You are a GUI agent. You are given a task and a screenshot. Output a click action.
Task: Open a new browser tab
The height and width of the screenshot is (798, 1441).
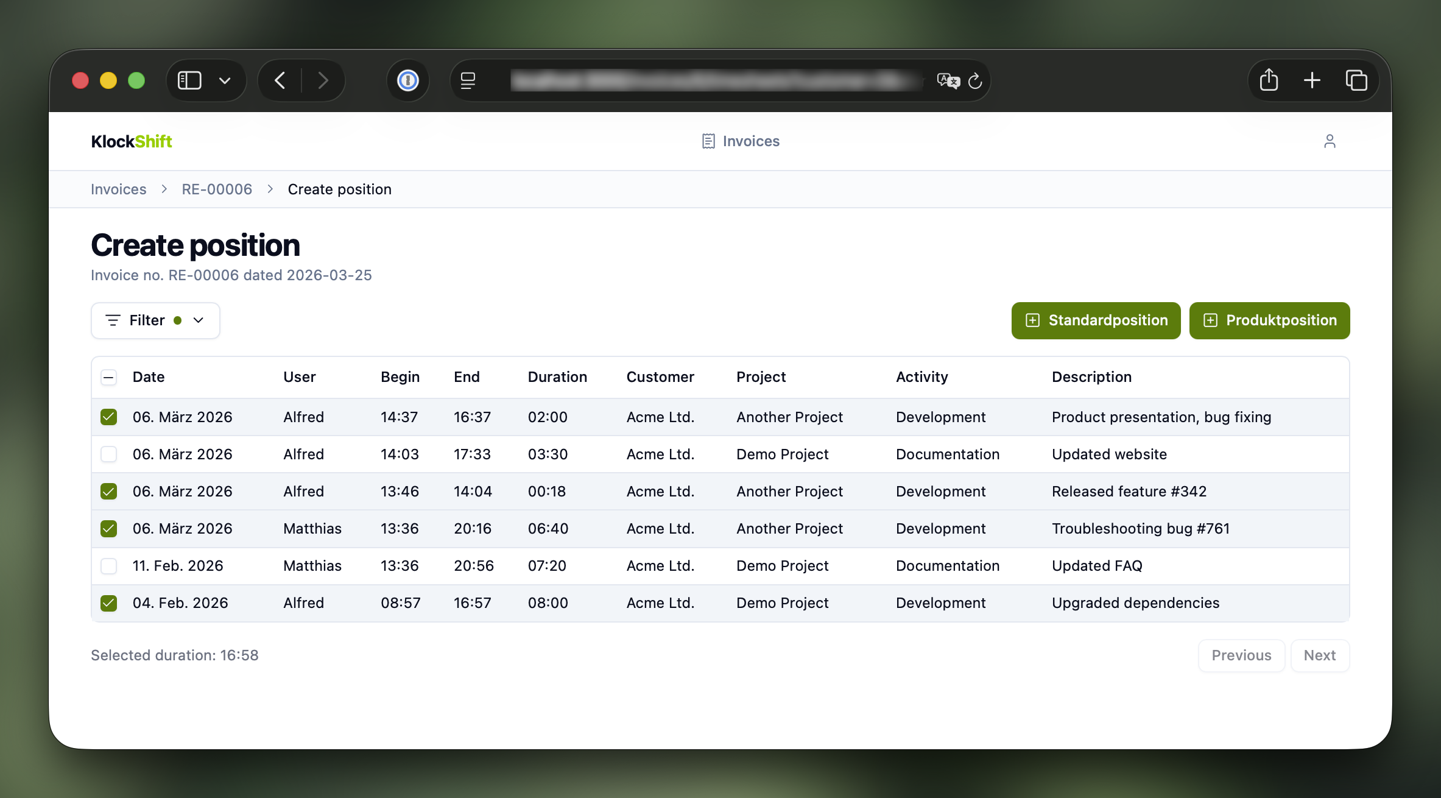(x=1312, y=80)
